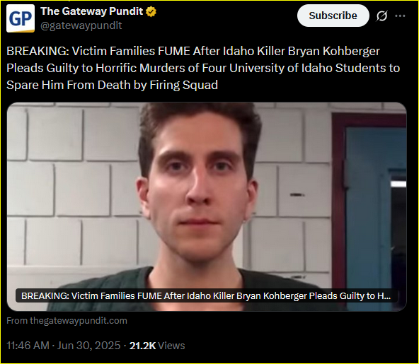Screen dimensions: 419x364
Task: Click the Bryan Kohberger name in post text
Action: (334, 51)
